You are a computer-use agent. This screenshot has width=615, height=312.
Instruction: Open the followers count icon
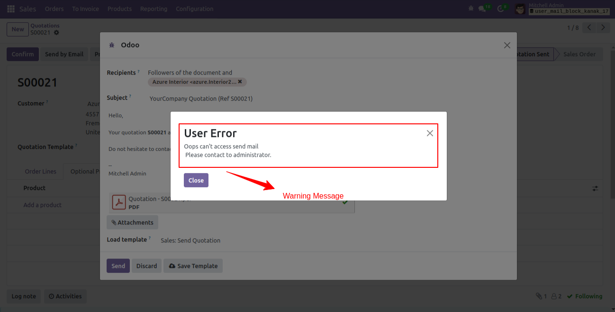[x=556, y=296]
